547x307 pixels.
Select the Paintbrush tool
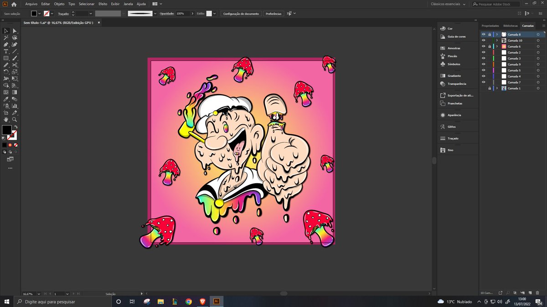pos(15,58)
